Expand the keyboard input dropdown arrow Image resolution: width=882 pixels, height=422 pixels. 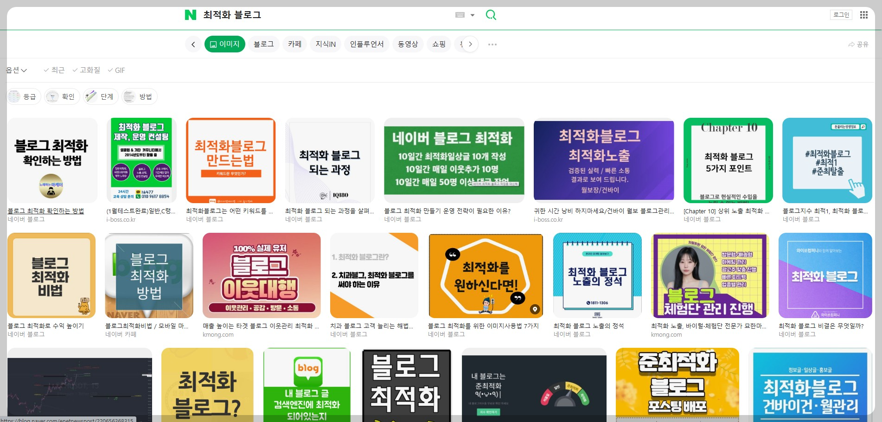[473, 15]
